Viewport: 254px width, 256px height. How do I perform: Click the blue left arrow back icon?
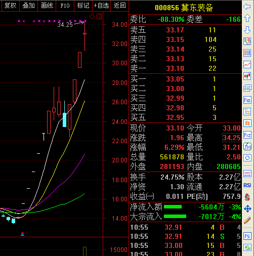pyautogui.click(x=247, y=7)
